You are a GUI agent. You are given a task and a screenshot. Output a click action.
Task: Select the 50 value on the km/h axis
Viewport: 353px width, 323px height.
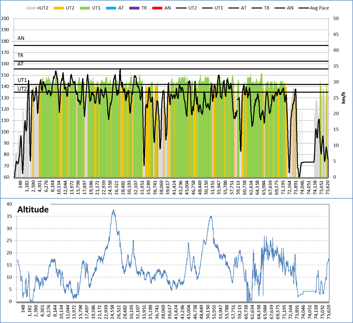coord(335,19)
